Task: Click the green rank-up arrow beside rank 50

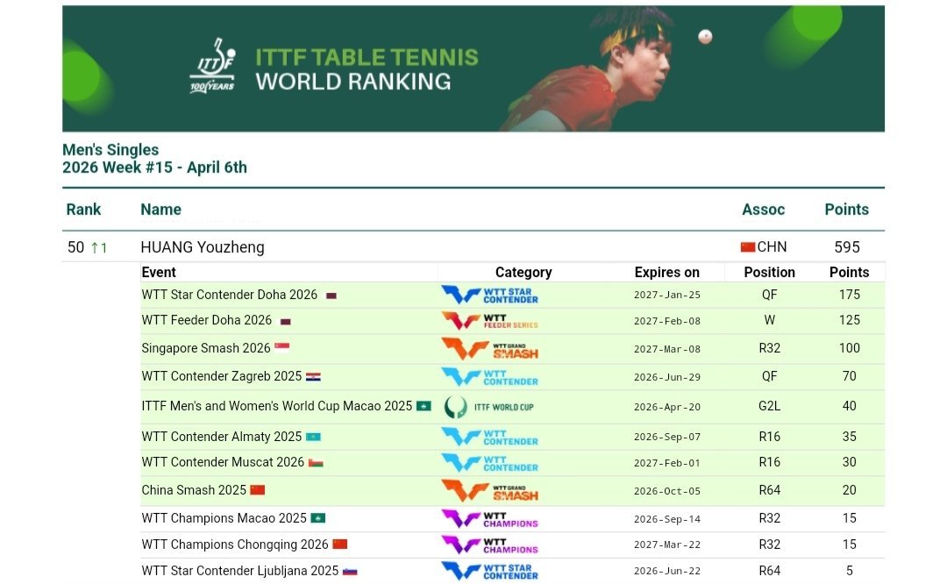Action: tap(94, 247)
